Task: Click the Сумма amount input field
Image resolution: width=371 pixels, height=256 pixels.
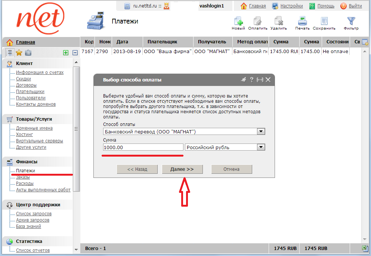Action: 143,147
